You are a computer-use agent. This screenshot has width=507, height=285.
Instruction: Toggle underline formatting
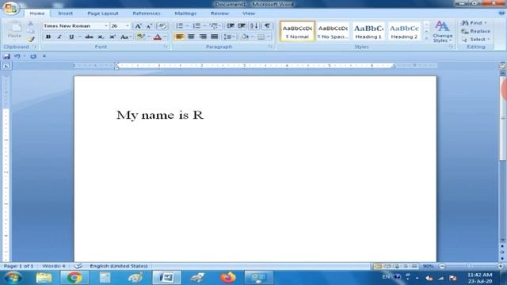tap(71, 37)
